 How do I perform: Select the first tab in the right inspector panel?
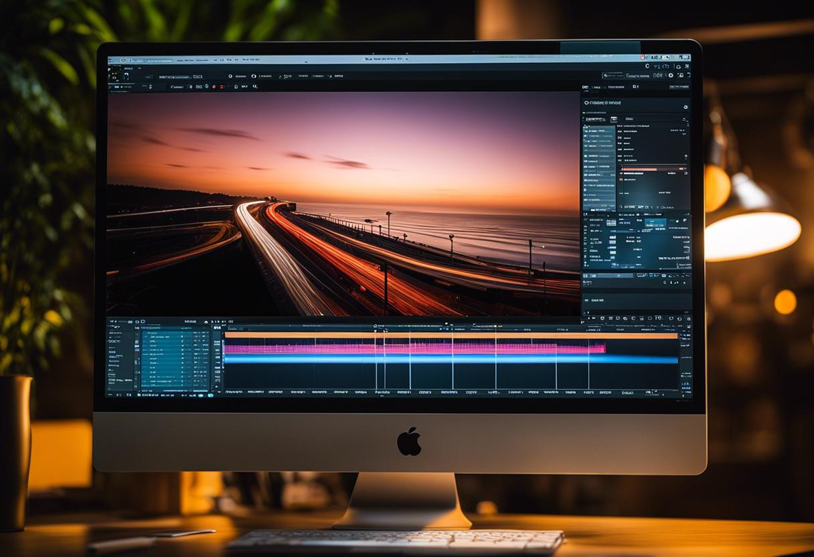coord(586,87)
